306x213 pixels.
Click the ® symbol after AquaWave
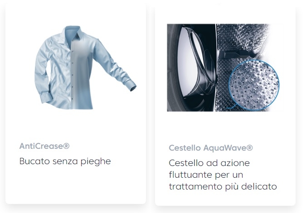250,147
